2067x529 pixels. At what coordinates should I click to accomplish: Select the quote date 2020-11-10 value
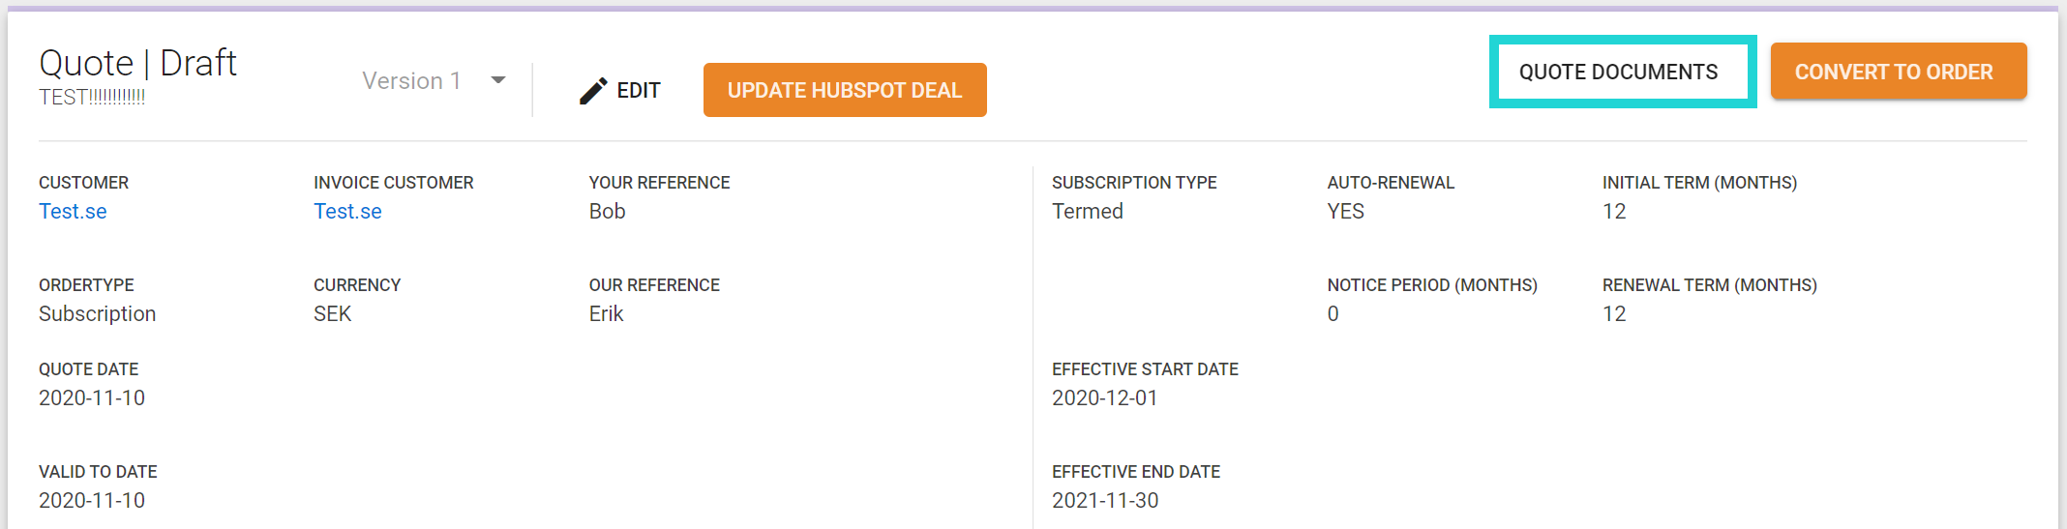click(x=92, y=397)
